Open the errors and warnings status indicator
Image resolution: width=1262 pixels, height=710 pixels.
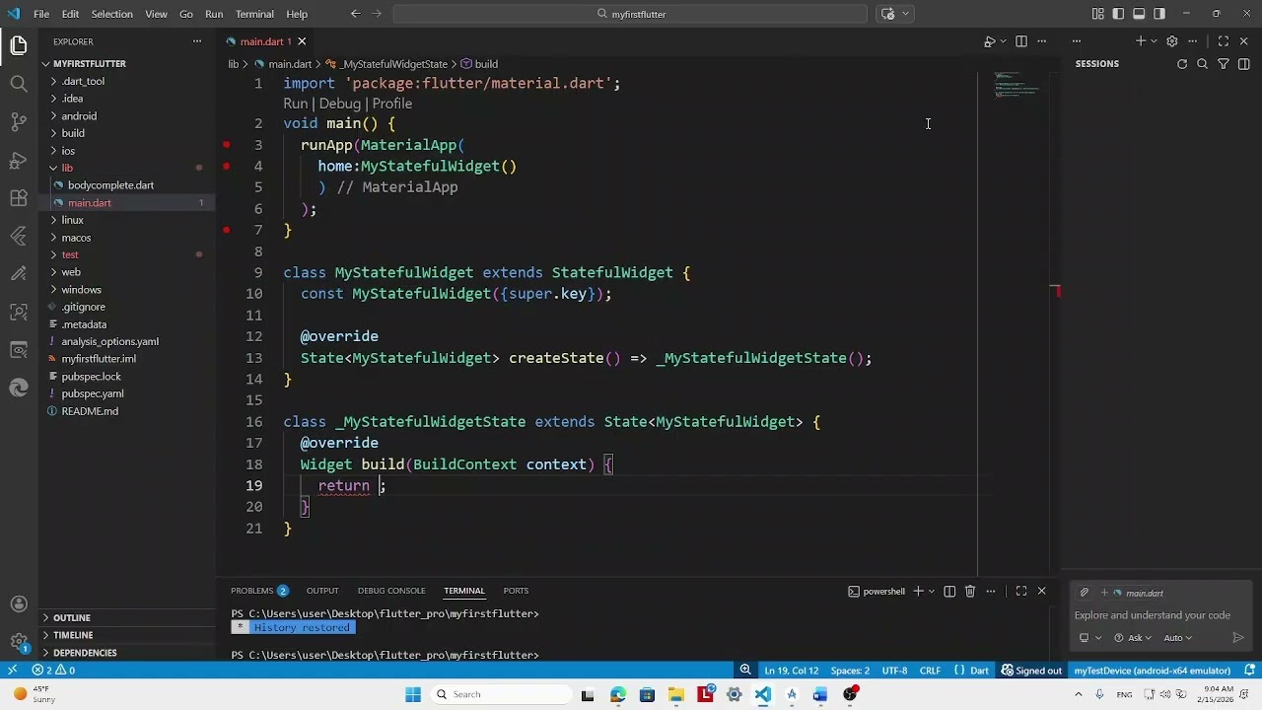[54, 671]
